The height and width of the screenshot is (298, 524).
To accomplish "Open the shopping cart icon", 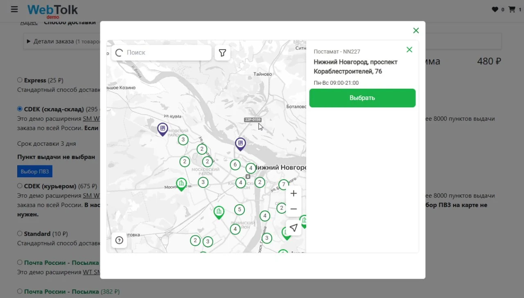I will tap(512, 9).
